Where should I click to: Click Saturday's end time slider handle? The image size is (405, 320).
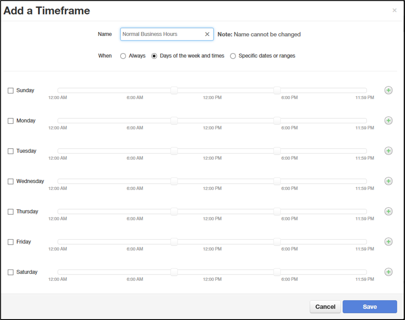[x=277, y=272]
